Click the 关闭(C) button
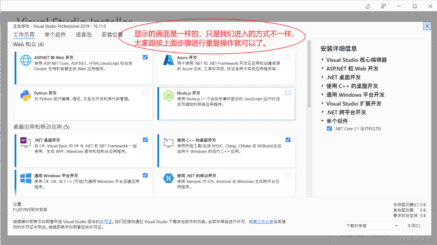Image resolution: width=437 pixels, height=245 pixels. [414, 226]
